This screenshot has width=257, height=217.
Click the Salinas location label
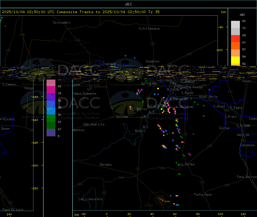click(122, 117)
